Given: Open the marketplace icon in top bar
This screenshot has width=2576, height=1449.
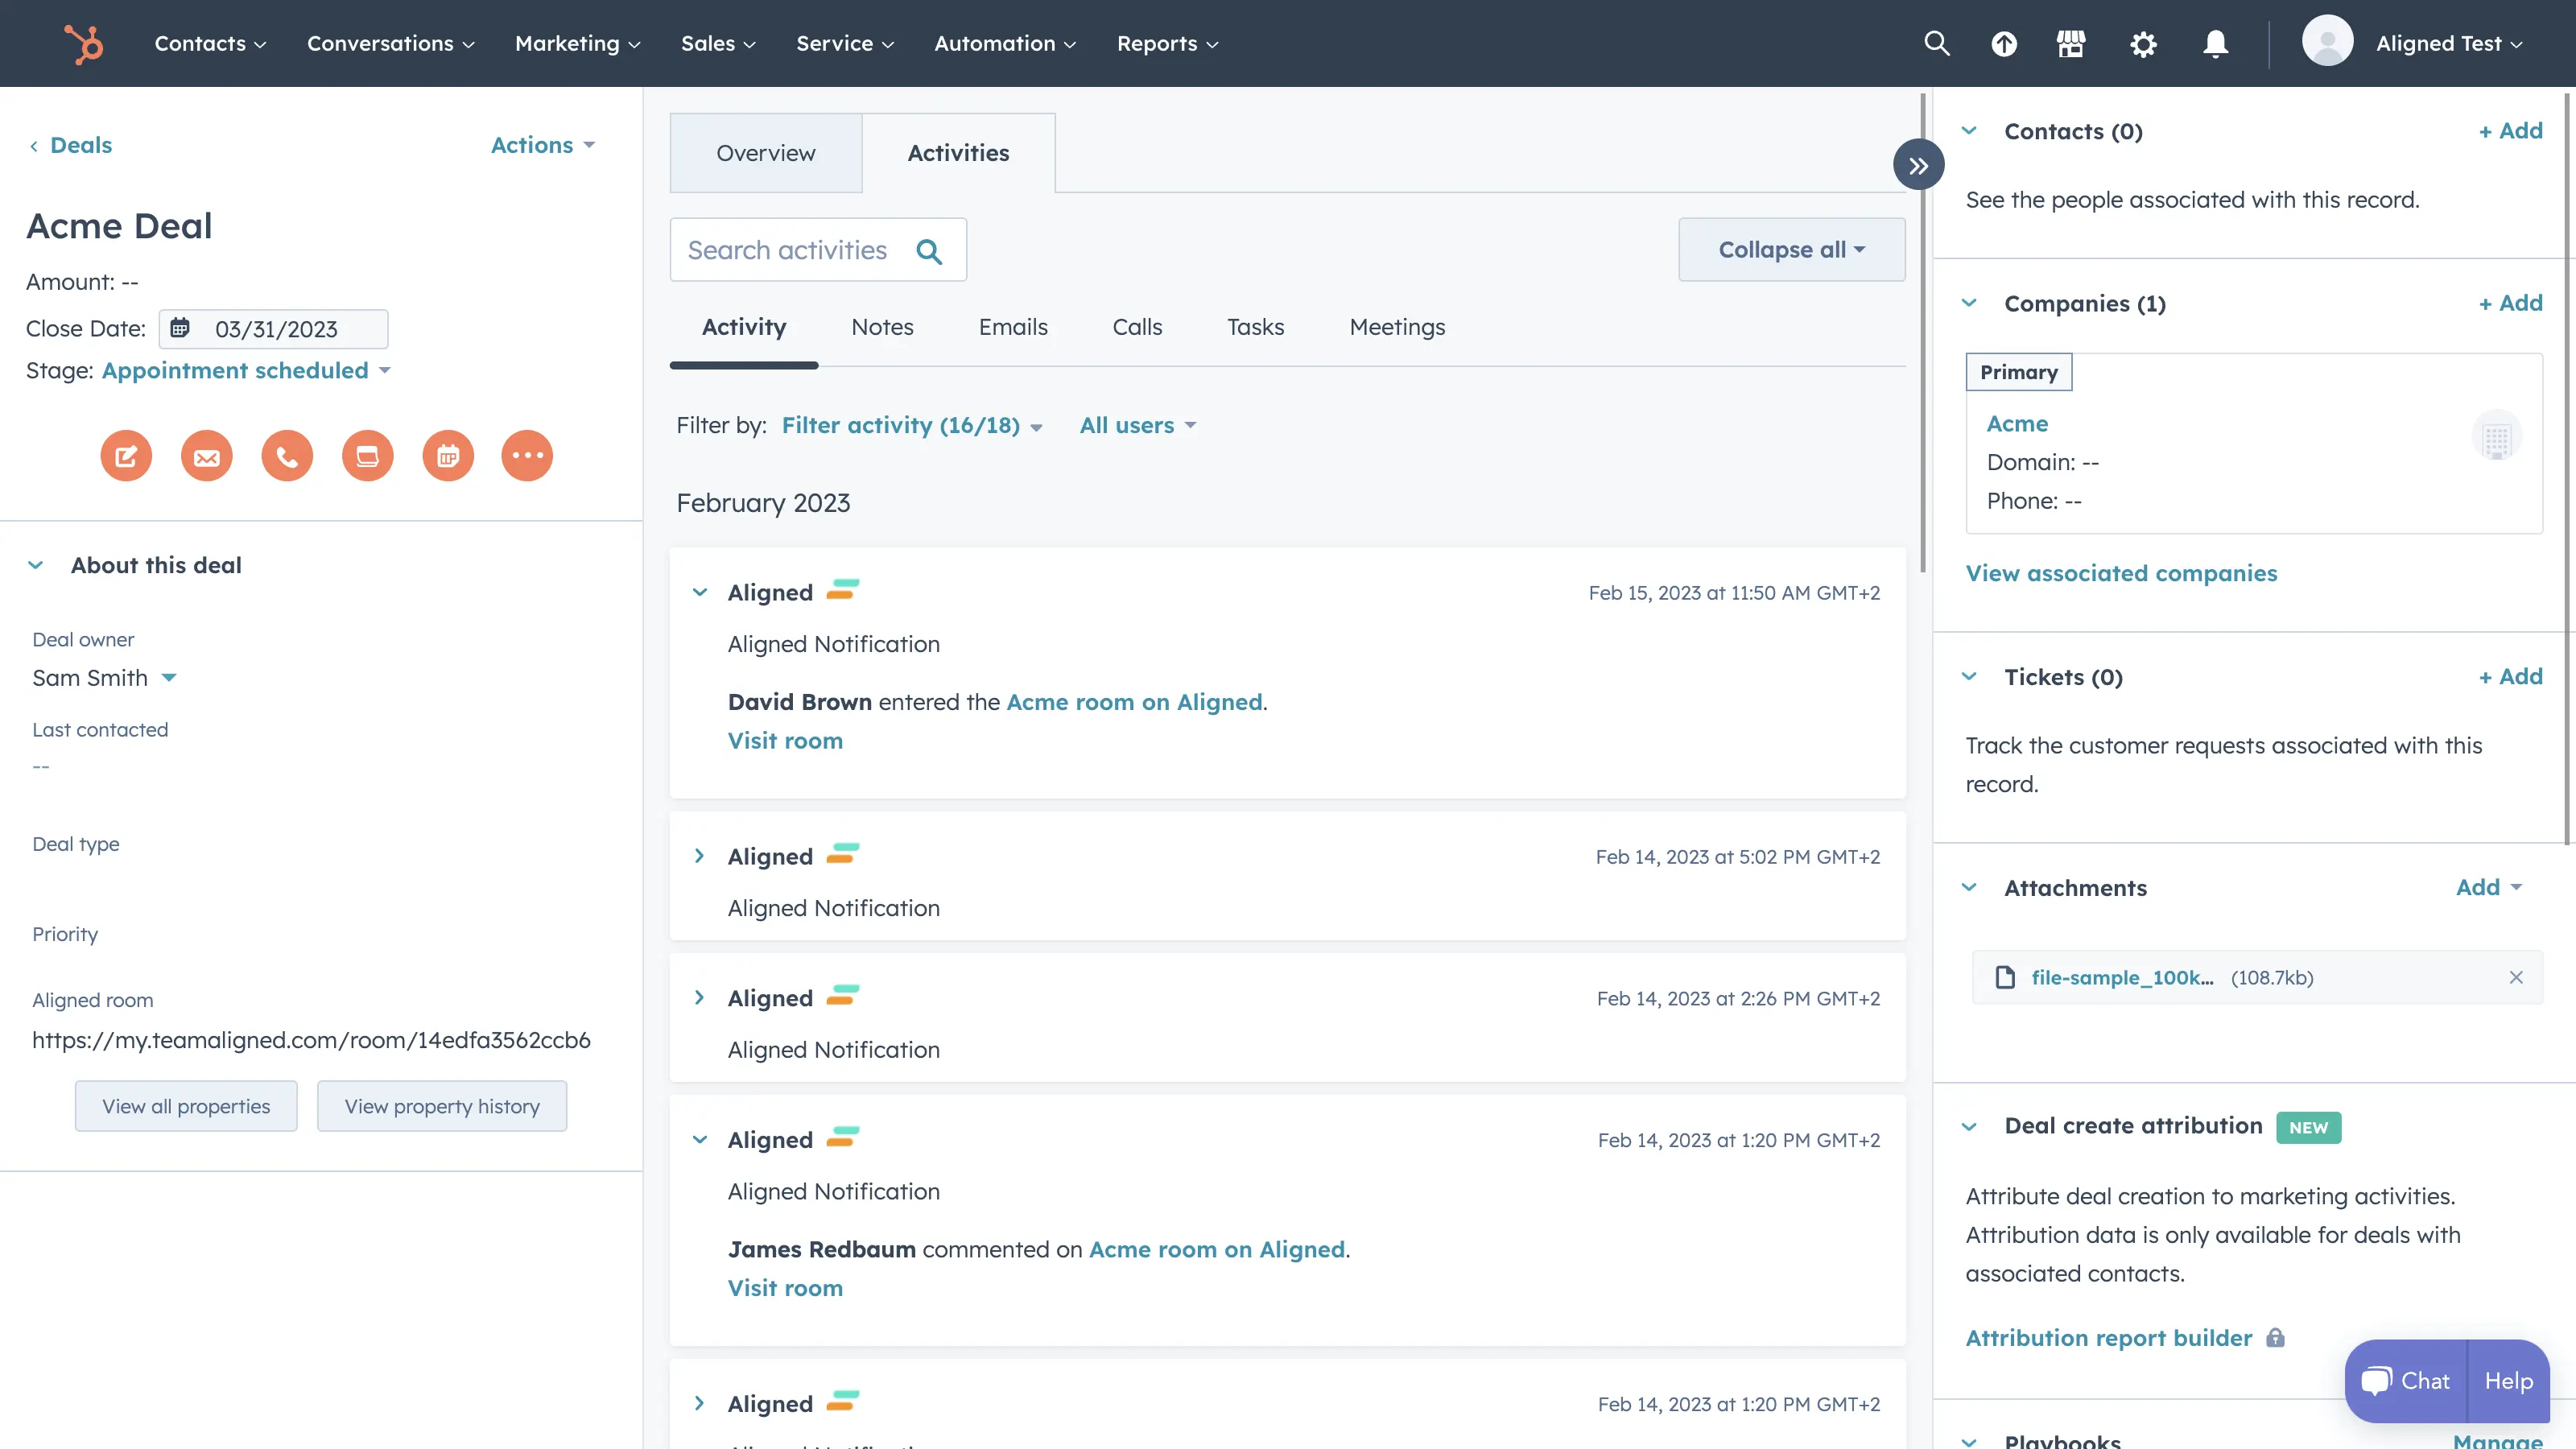Looking at the screenshot, I should click(x=2071, y=44).
